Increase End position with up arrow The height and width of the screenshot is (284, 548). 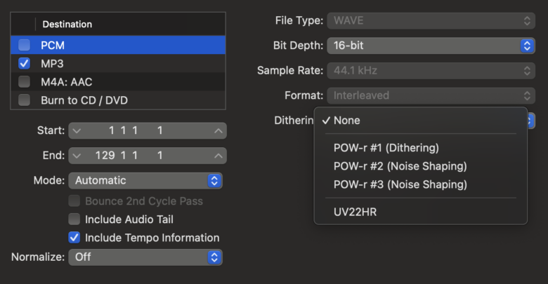point(218,156)
